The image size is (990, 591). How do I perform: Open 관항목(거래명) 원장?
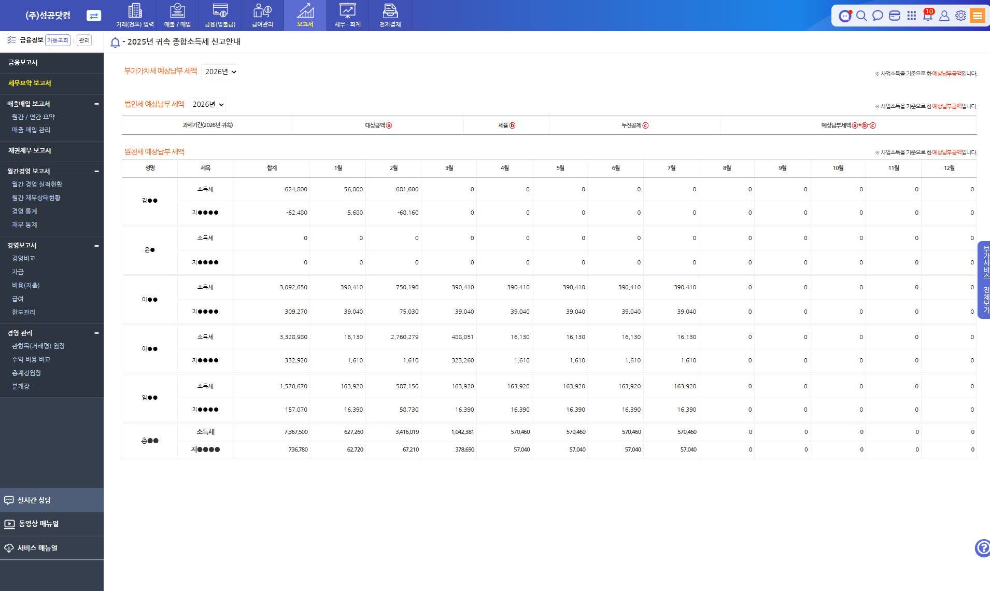click(x=38, y=346)
